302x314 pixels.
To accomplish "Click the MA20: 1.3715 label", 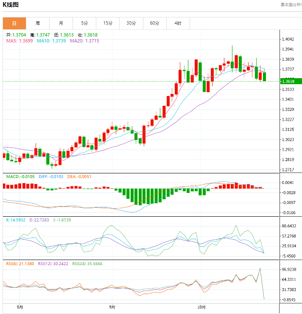I will 84,41.
